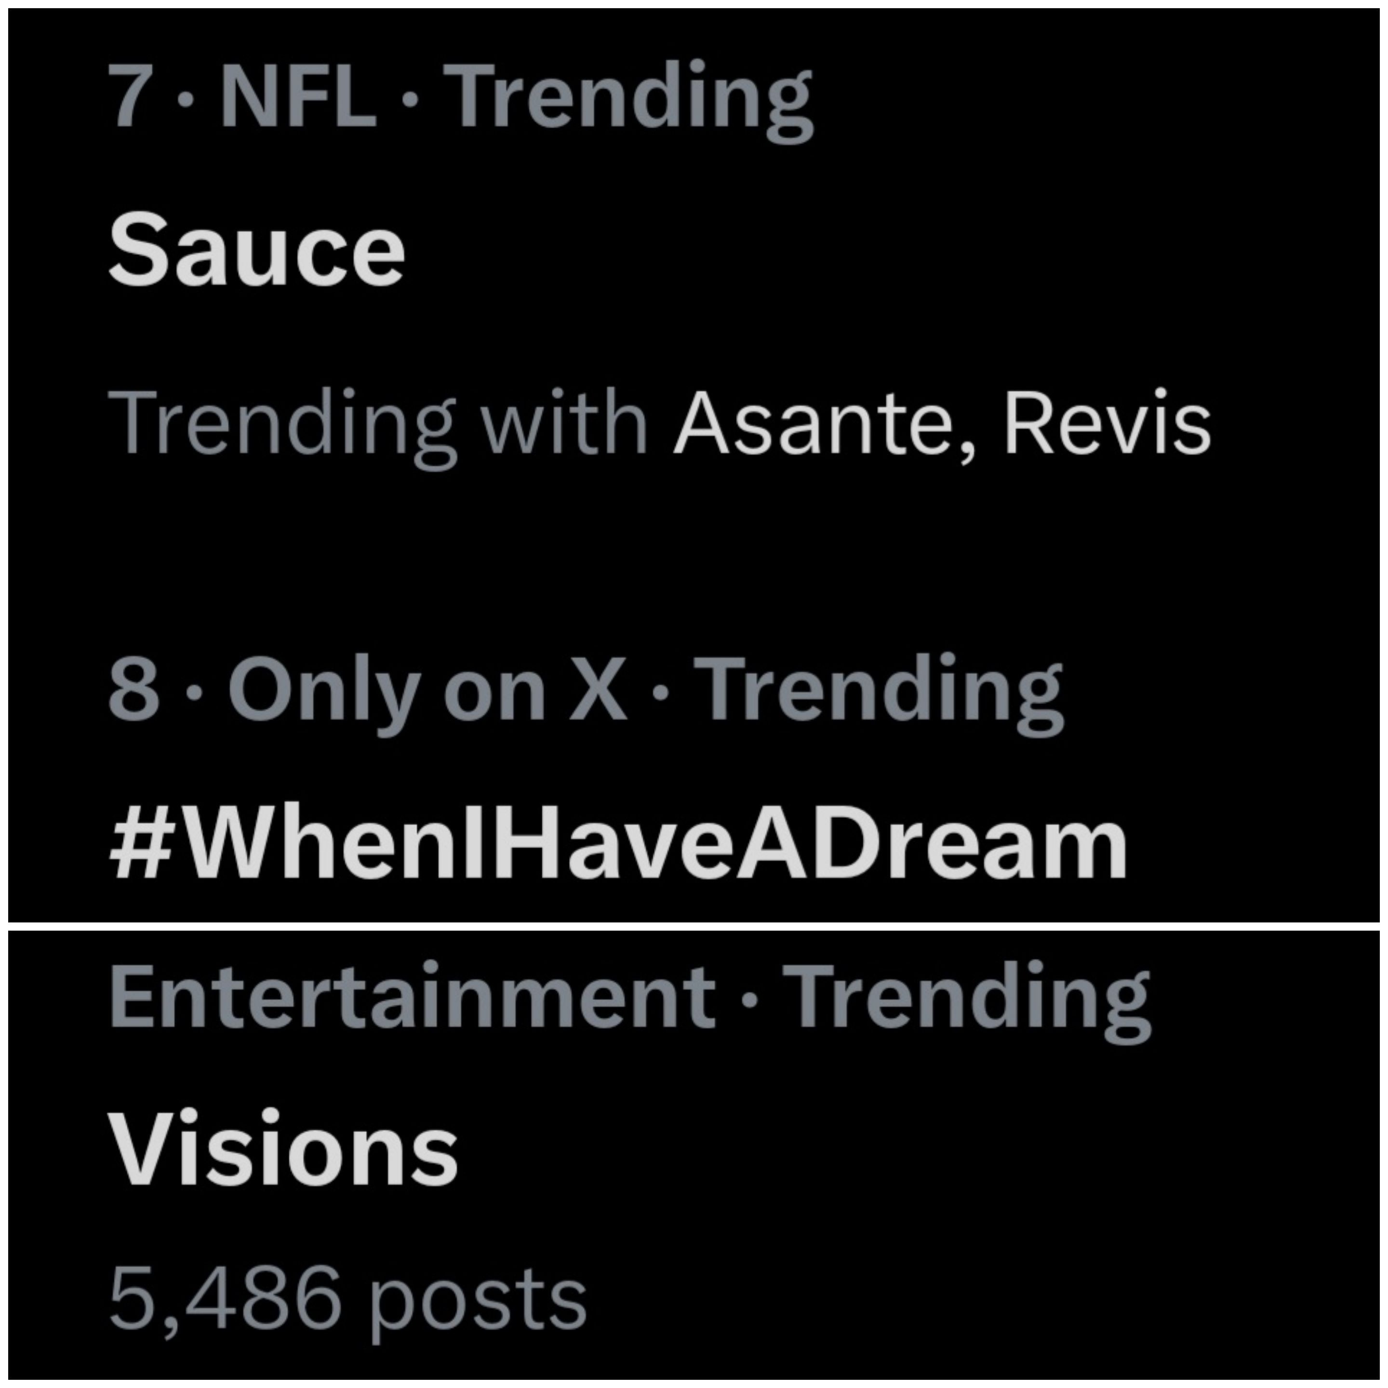Click the Entertainment category label
This screenshot has width=1388, height=1388.
pos(413,997)
